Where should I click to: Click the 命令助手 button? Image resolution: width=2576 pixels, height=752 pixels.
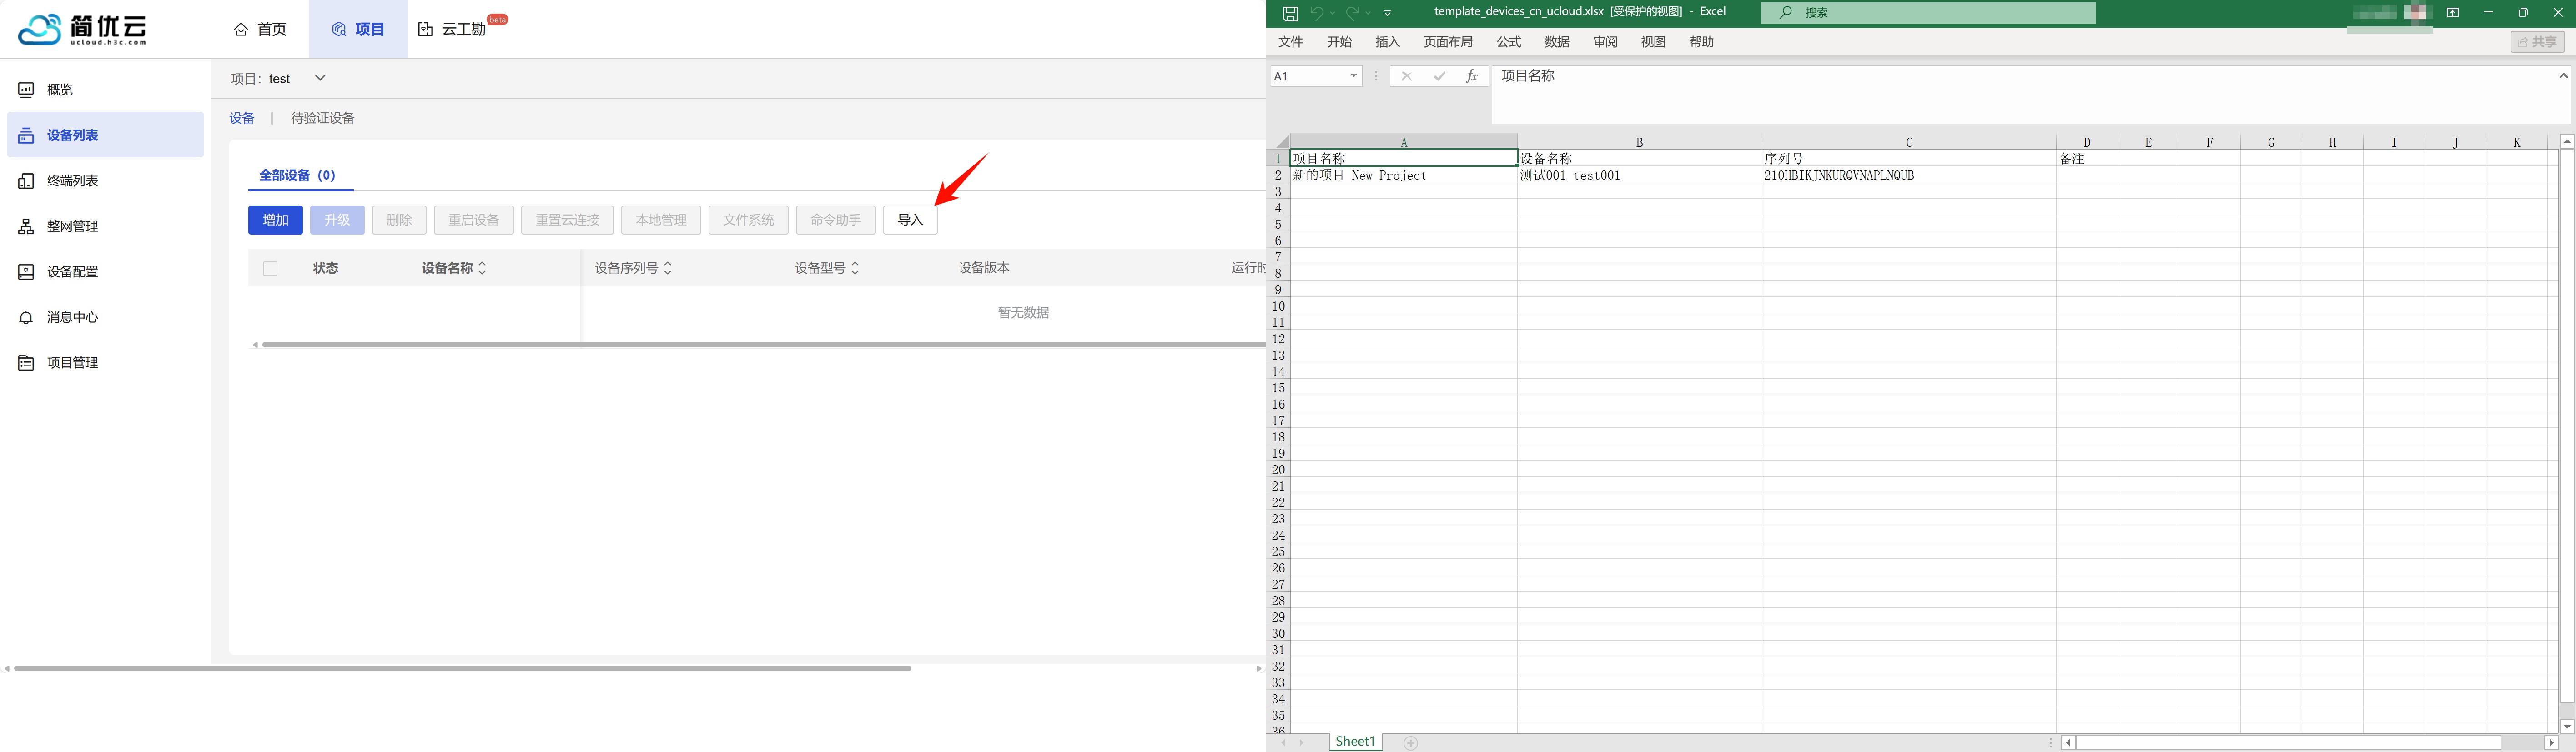pyautogui.click(x=836, y=220)
